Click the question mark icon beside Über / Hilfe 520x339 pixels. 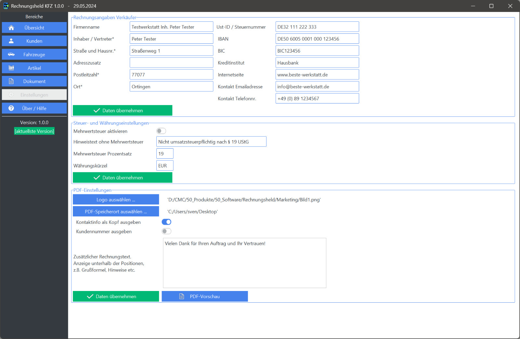pos(11,108)
